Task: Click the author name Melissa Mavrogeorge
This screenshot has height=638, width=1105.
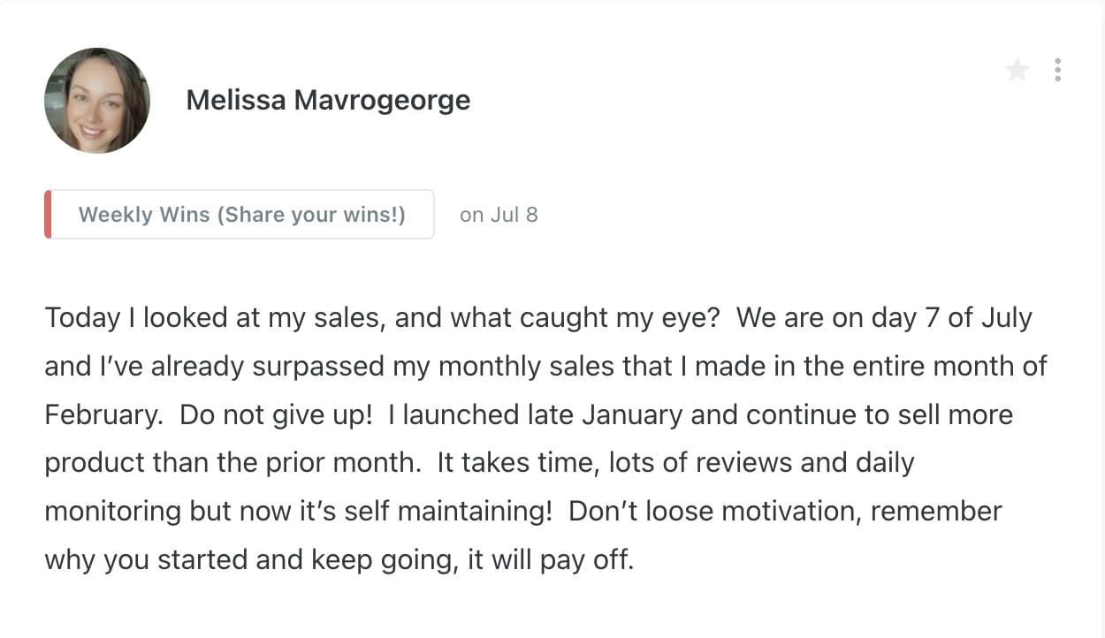Action: click(x=328, y=101)
